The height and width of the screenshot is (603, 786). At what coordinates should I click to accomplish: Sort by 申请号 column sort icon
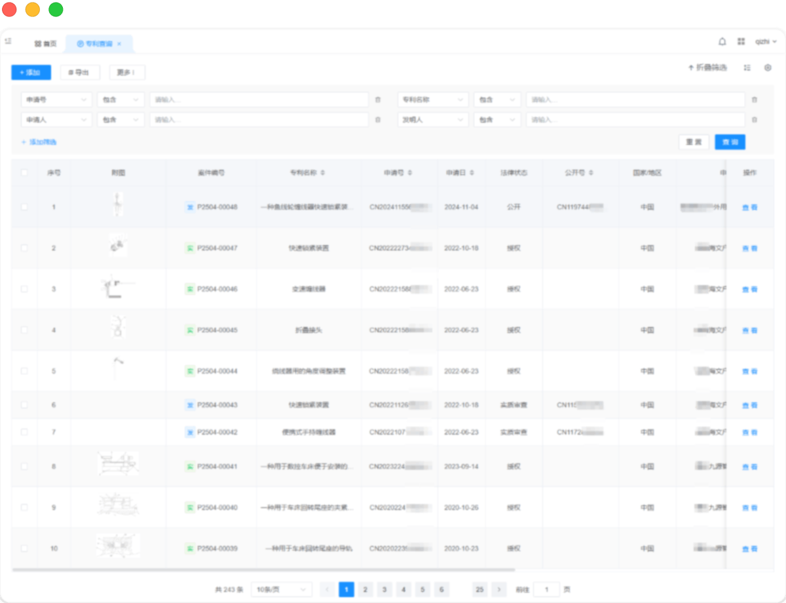tap(410, 173)
